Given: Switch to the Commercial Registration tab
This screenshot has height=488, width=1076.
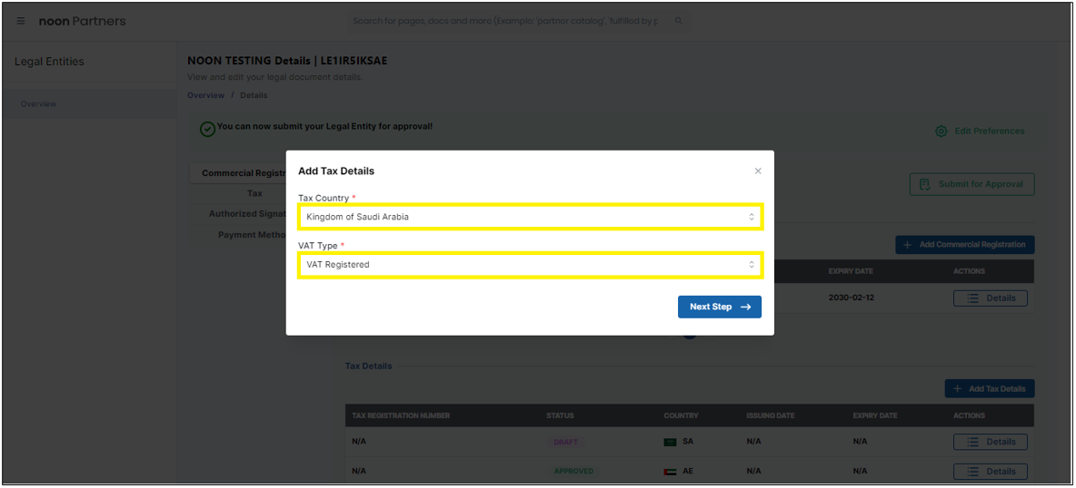Looking at the screenshot, I should [243, 173].
